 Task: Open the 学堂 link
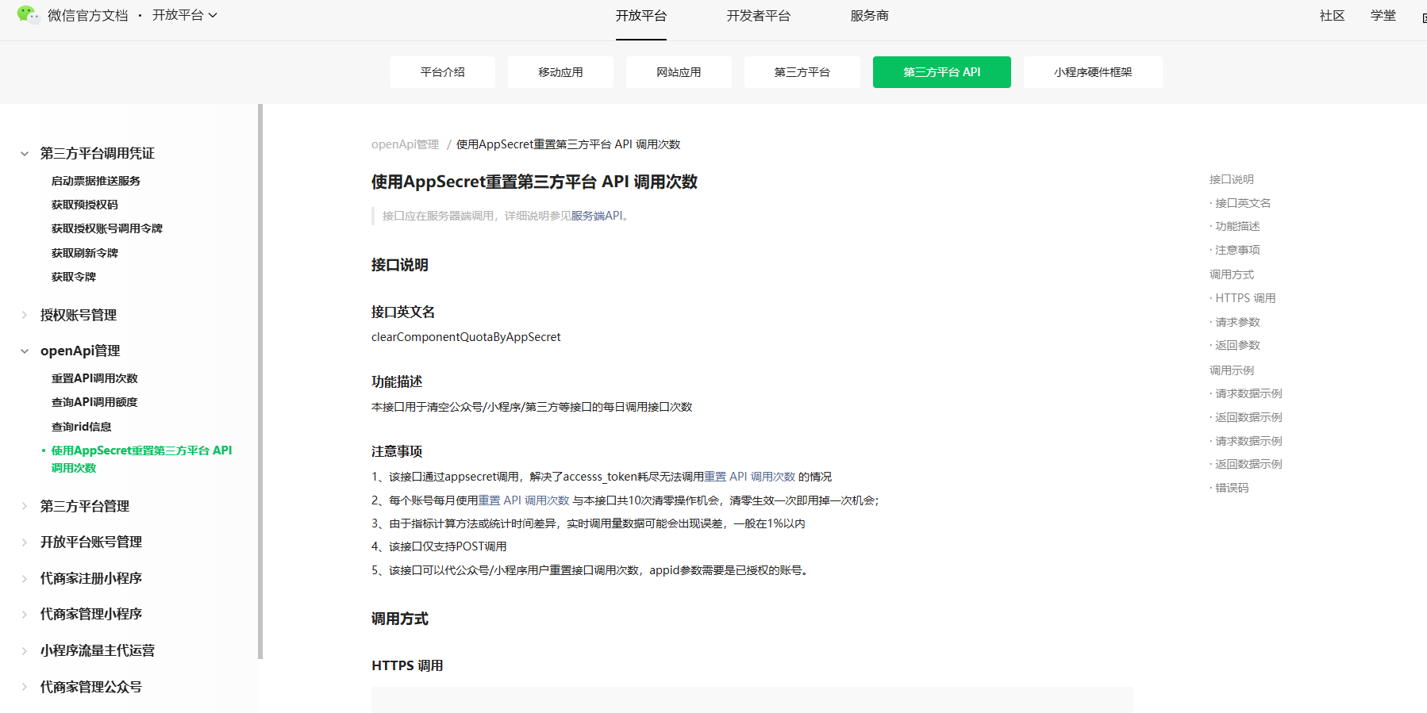coord(1383,16)
